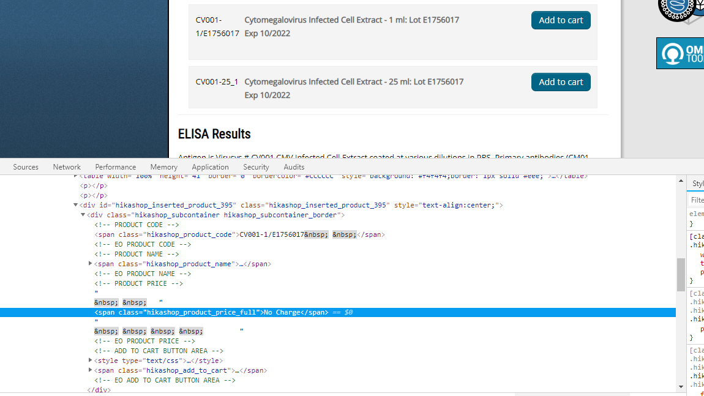Open the Audits tab
Viewport: 704px width, 396px height.
[x=294, y=167]
